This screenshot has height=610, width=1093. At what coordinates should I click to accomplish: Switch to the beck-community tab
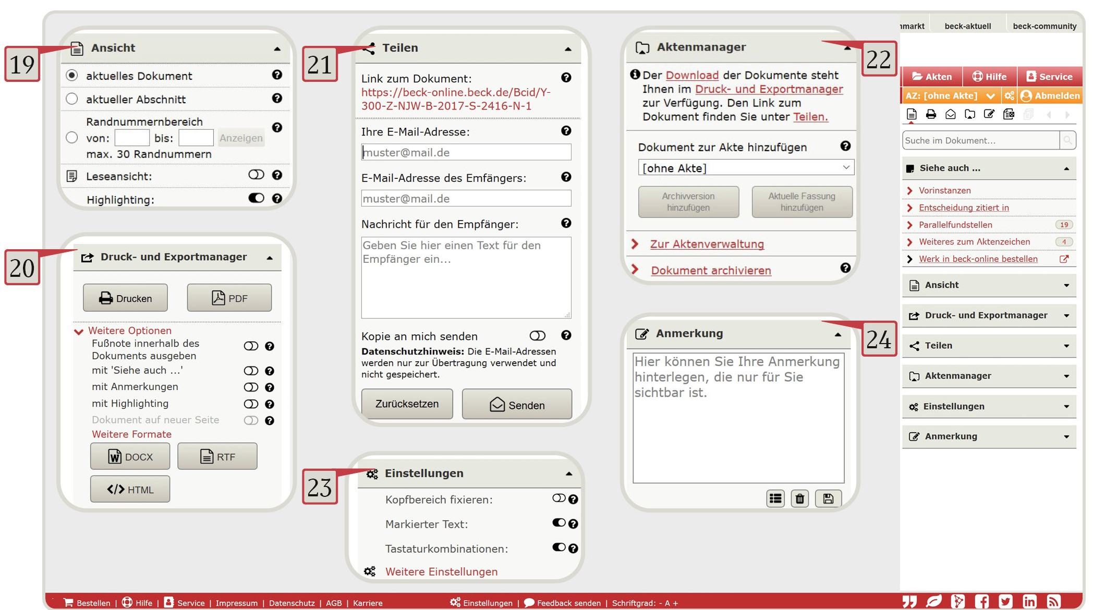click(x=1043, y=26)
